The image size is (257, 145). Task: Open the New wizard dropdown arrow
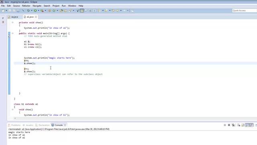tap(6, 11)
